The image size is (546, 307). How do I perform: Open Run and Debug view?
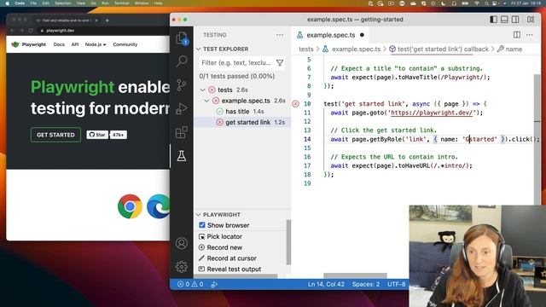(182, 108)
